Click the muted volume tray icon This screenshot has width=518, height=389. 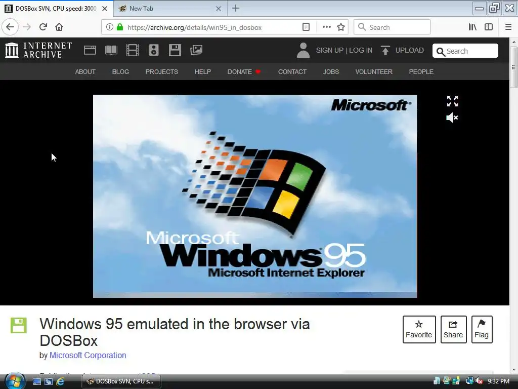tap(479, 381)
